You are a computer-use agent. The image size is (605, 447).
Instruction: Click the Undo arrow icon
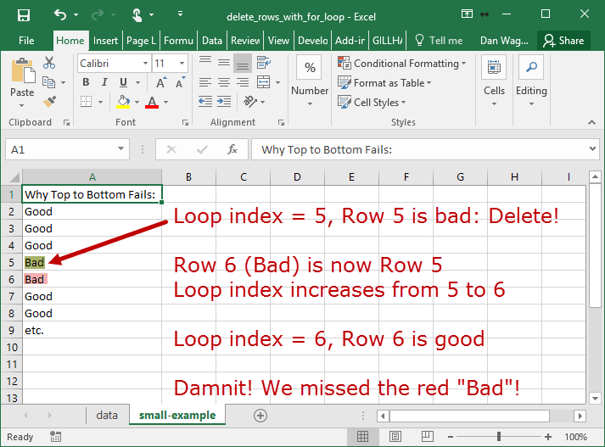pos(60,14)
